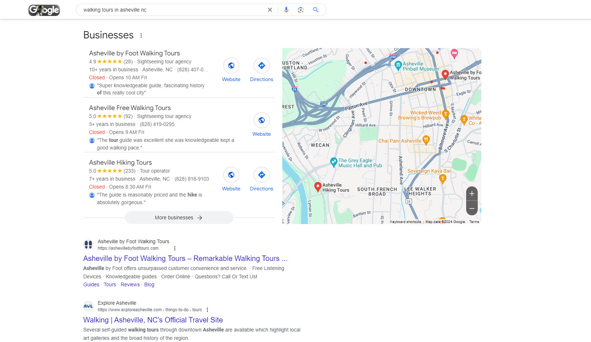Viewport: 591px width, 342px height.
Task: Click reviewer avatar for Hiking Tours quote
Action: click(x=92, y=195)
